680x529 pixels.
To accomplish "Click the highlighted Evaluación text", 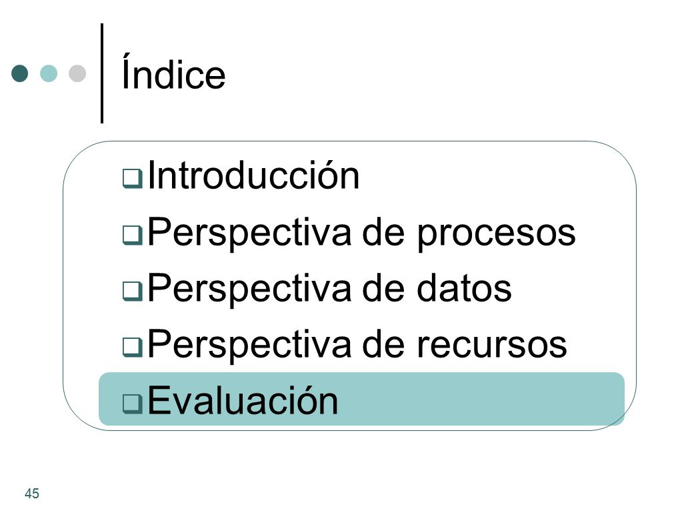I will (243, 400).
